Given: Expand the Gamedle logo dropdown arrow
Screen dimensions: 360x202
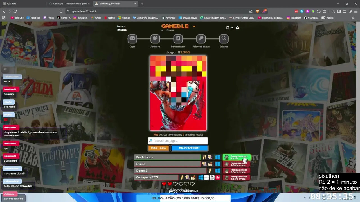Looking at the screenshot, I should [194, 26].
